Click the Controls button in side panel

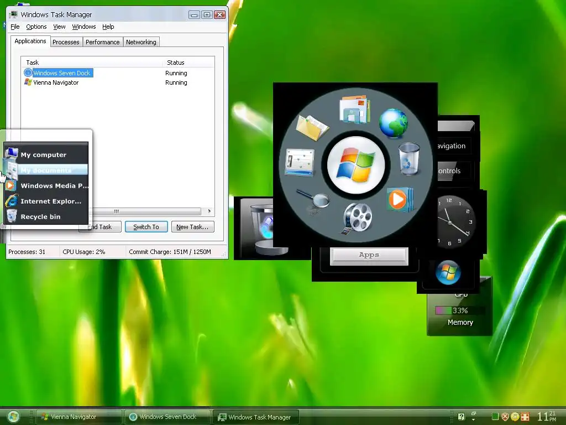(454, 170)
